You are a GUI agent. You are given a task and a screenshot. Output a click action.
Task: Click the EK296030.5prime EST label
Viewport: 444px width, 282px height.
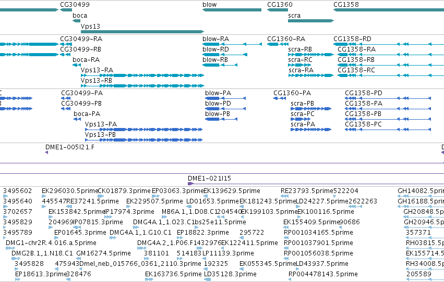click(70, 191)
